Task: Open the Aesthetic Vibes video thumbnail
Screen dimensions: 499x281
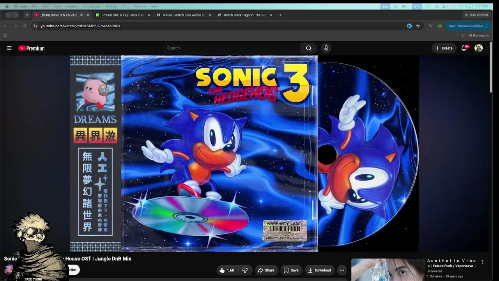Action: point(388,270)
